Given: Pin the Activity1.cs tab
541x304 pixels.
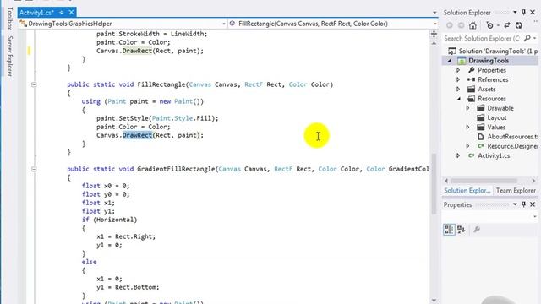Looking at the screenshot, I should coord(62,13).
